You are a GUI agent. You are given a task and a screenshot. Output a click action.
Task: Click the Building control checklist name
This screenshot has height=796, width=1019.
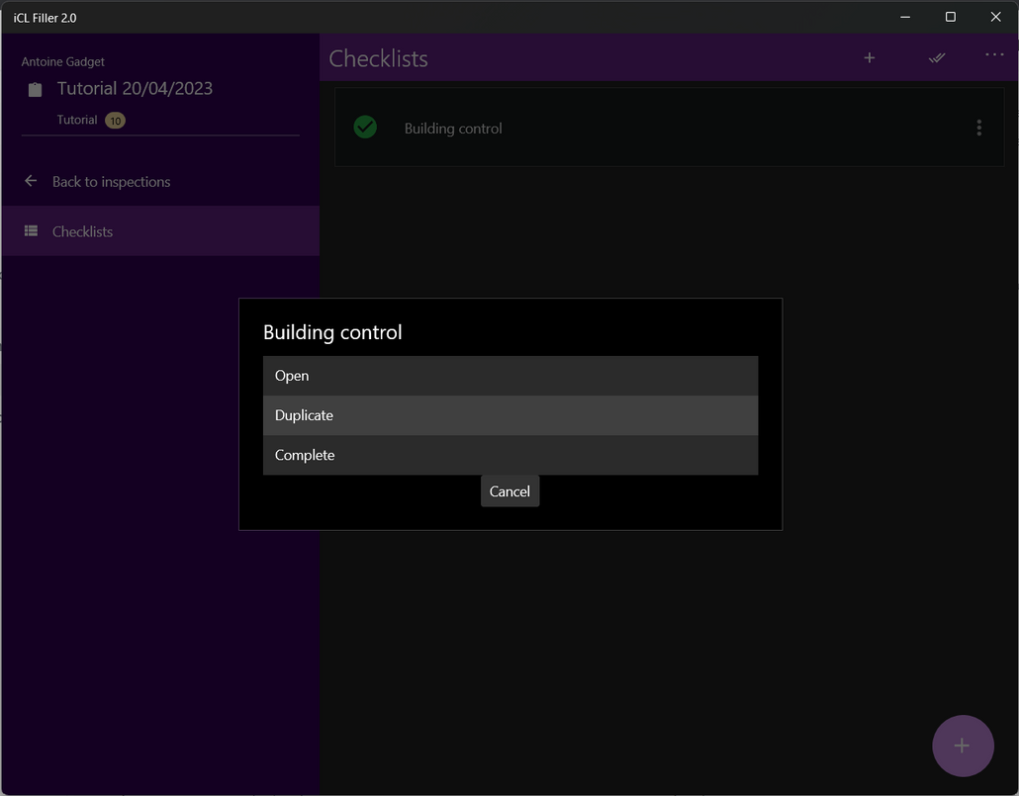(453, 129)
